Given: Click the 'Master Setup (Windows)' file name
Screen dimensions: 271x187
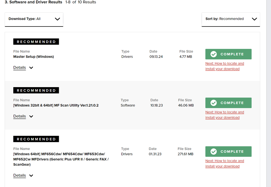Looking at the screenshot, I should 34,57.
